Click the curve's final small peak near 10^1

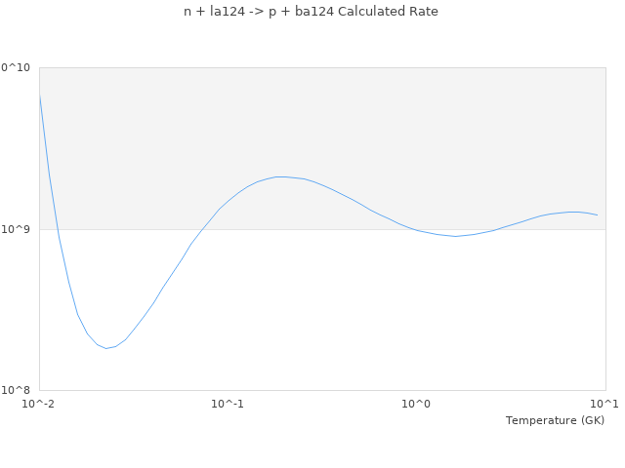[x=574, y=212]
